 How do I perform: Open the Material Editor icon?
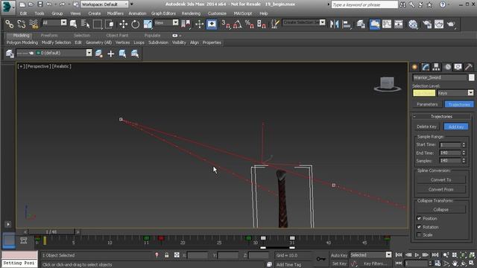click(x=413, y=24)
